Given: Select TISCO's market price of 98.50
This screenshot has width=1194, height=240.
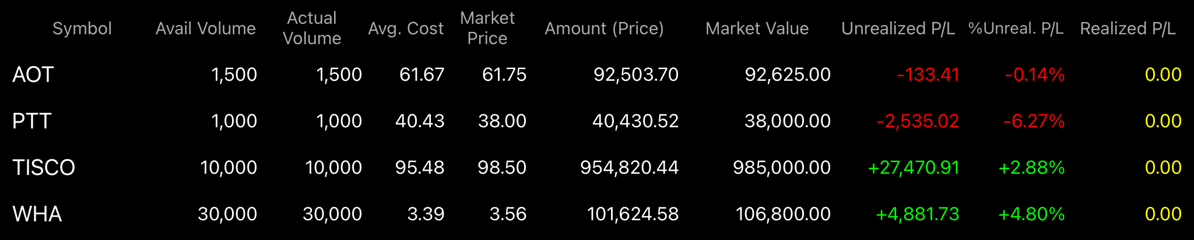Looking at the screenshot, I should pos(502,167).
